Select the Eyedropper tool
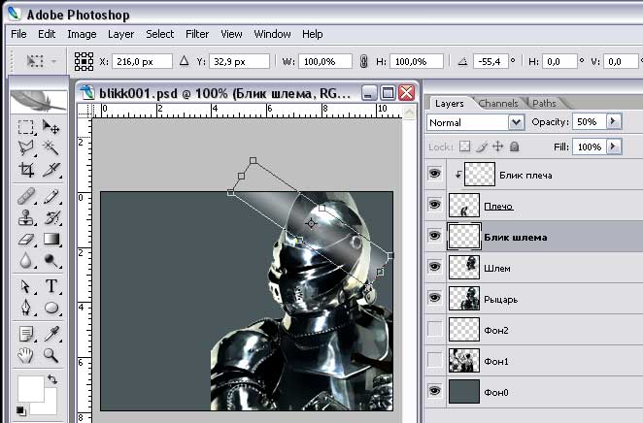The image size is (643, 423). click(51, 334)
